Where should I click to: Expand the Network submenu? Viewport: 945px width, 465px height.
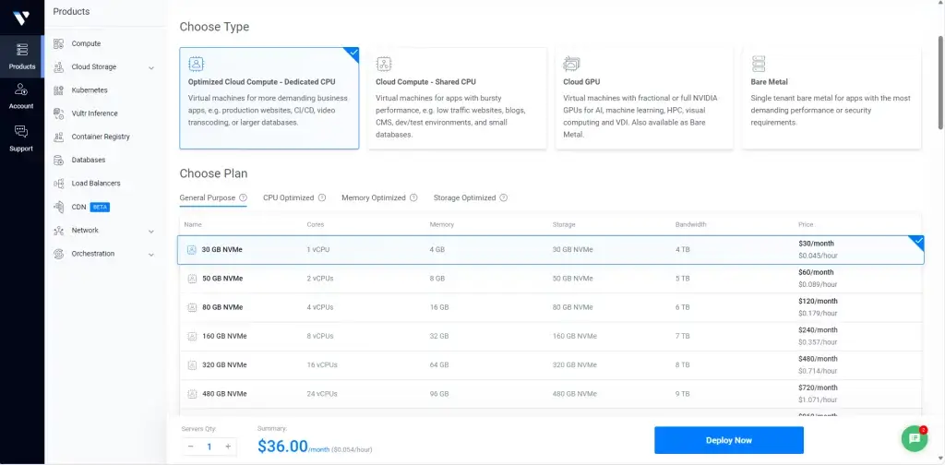click(151, 231)
